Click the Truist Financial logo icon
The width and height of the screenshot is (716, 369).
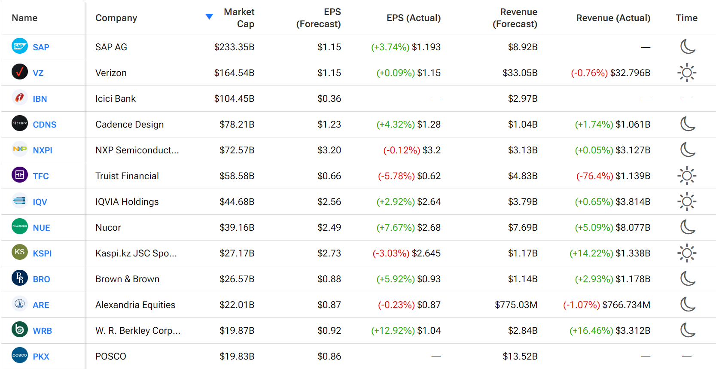click(20, 175)
